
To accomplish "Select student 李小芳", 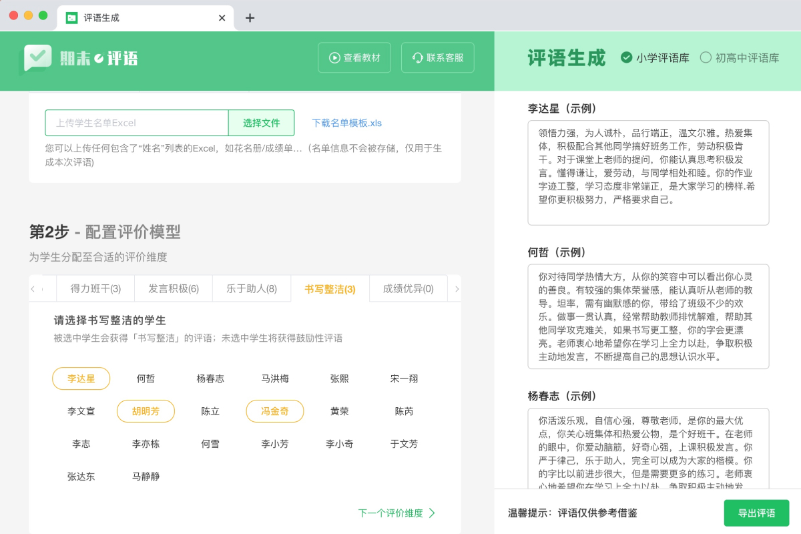I will pos(275,443).
